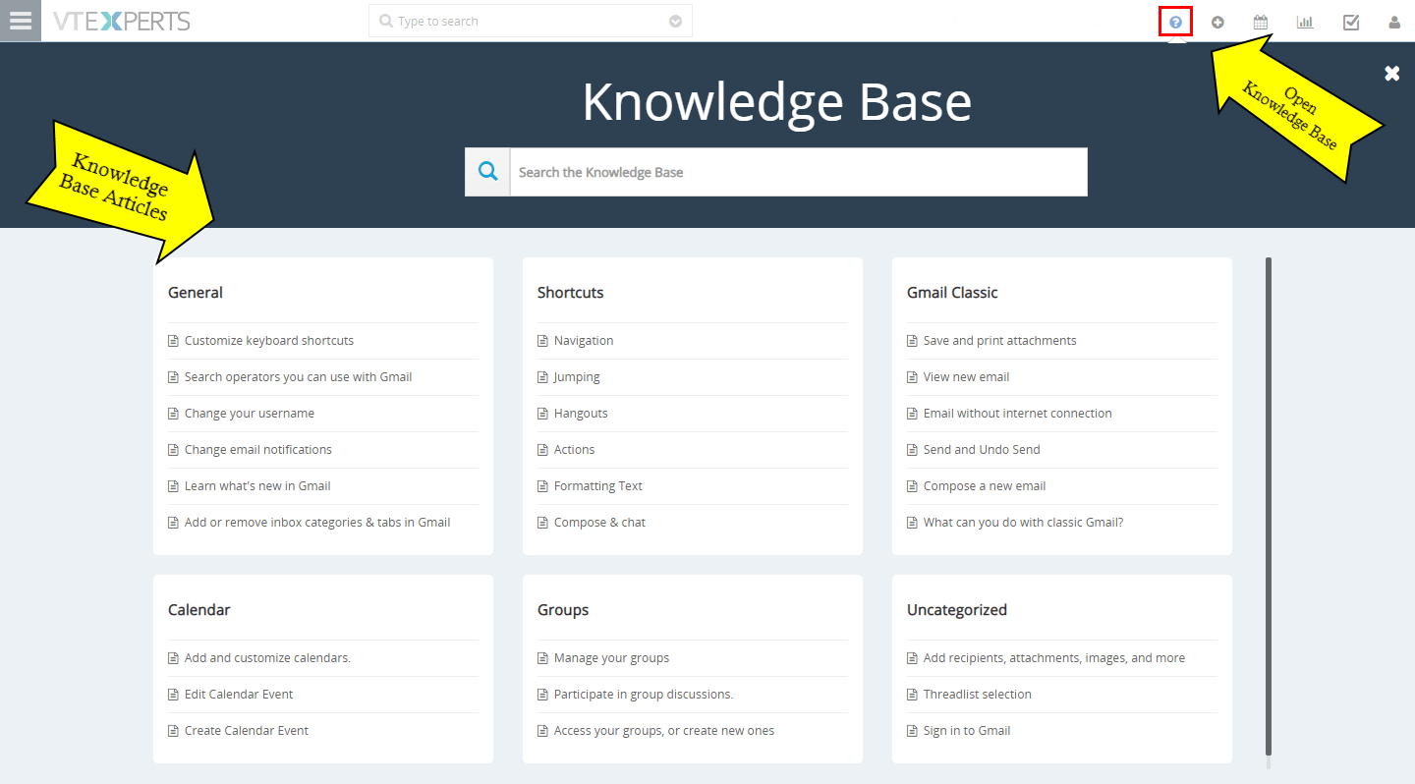The width and height of the screenshot is (1415, 784).
Task: Click the document icon beside Navigation article
Action: pyautogui.click(x=541, y=340)
